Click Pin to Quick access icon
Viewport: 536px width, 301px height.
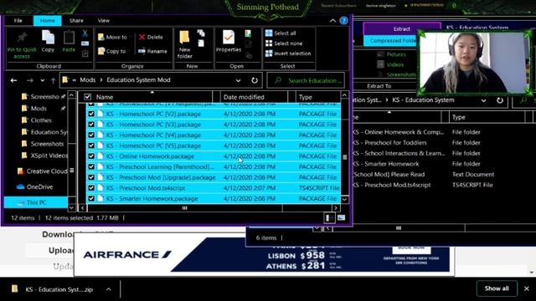point(22,37)
